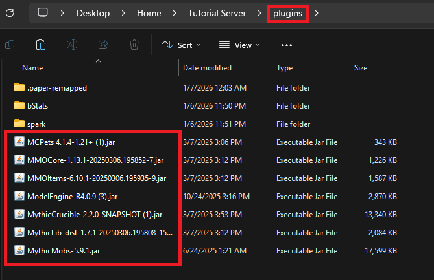Click the jar icon of ModelEngine file
This screenshot has height=280, width=434.
tap(19, 196)
